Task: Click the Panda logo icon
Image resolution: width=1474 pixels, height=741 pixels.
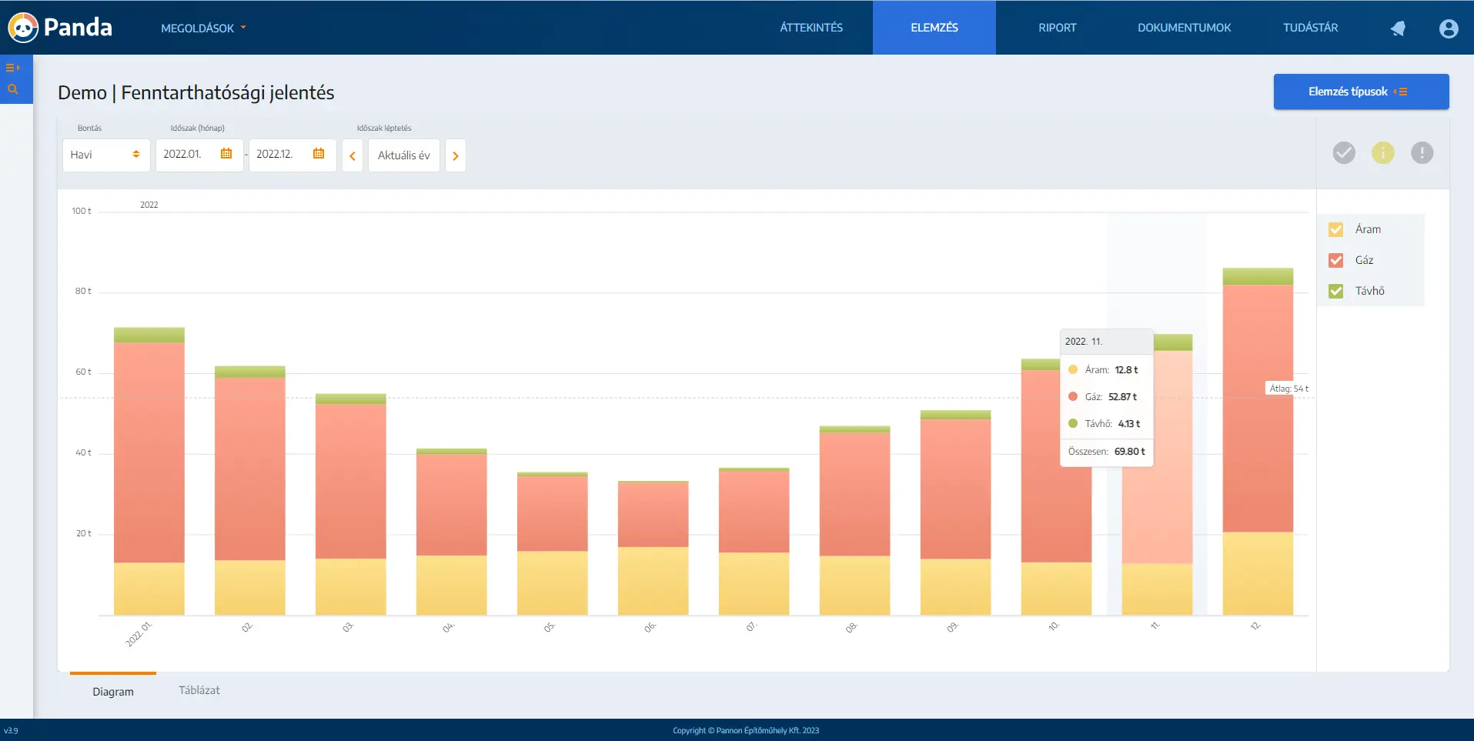Action: click(23, 28)
